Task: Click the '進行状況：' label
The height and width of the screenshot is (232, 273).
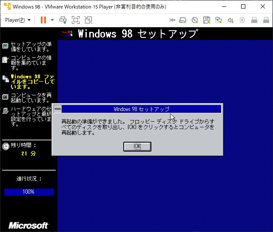Action: click(29, 179)
